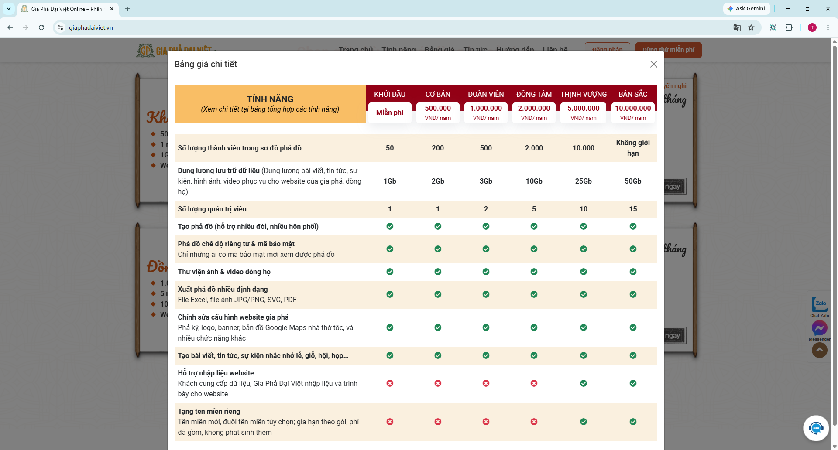Reload the giaphadaiviet.vn page
The image size is (838, 450).
point(41,27)
